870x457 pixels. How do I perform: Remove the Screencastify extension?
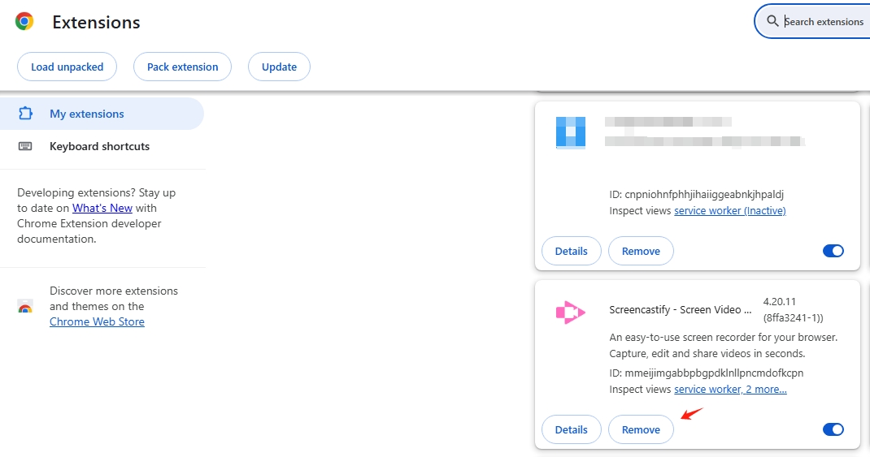coord(641,429)
